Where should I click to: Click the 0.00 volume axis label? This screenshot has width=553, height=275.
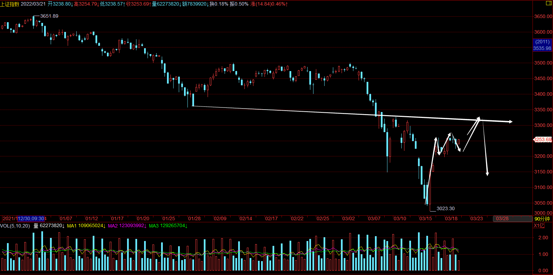[x=543, y=270]
